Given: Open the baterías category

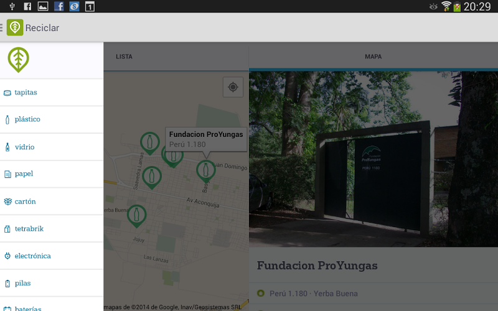Looking at the screenshot, I should [x=52, y=305].
